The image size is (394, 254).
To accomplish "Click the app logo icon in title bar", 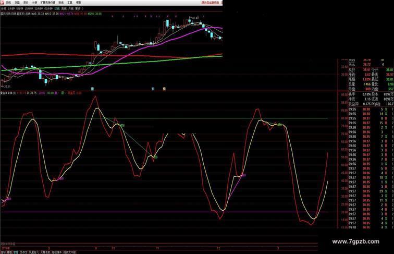I will tap(3, 3).
